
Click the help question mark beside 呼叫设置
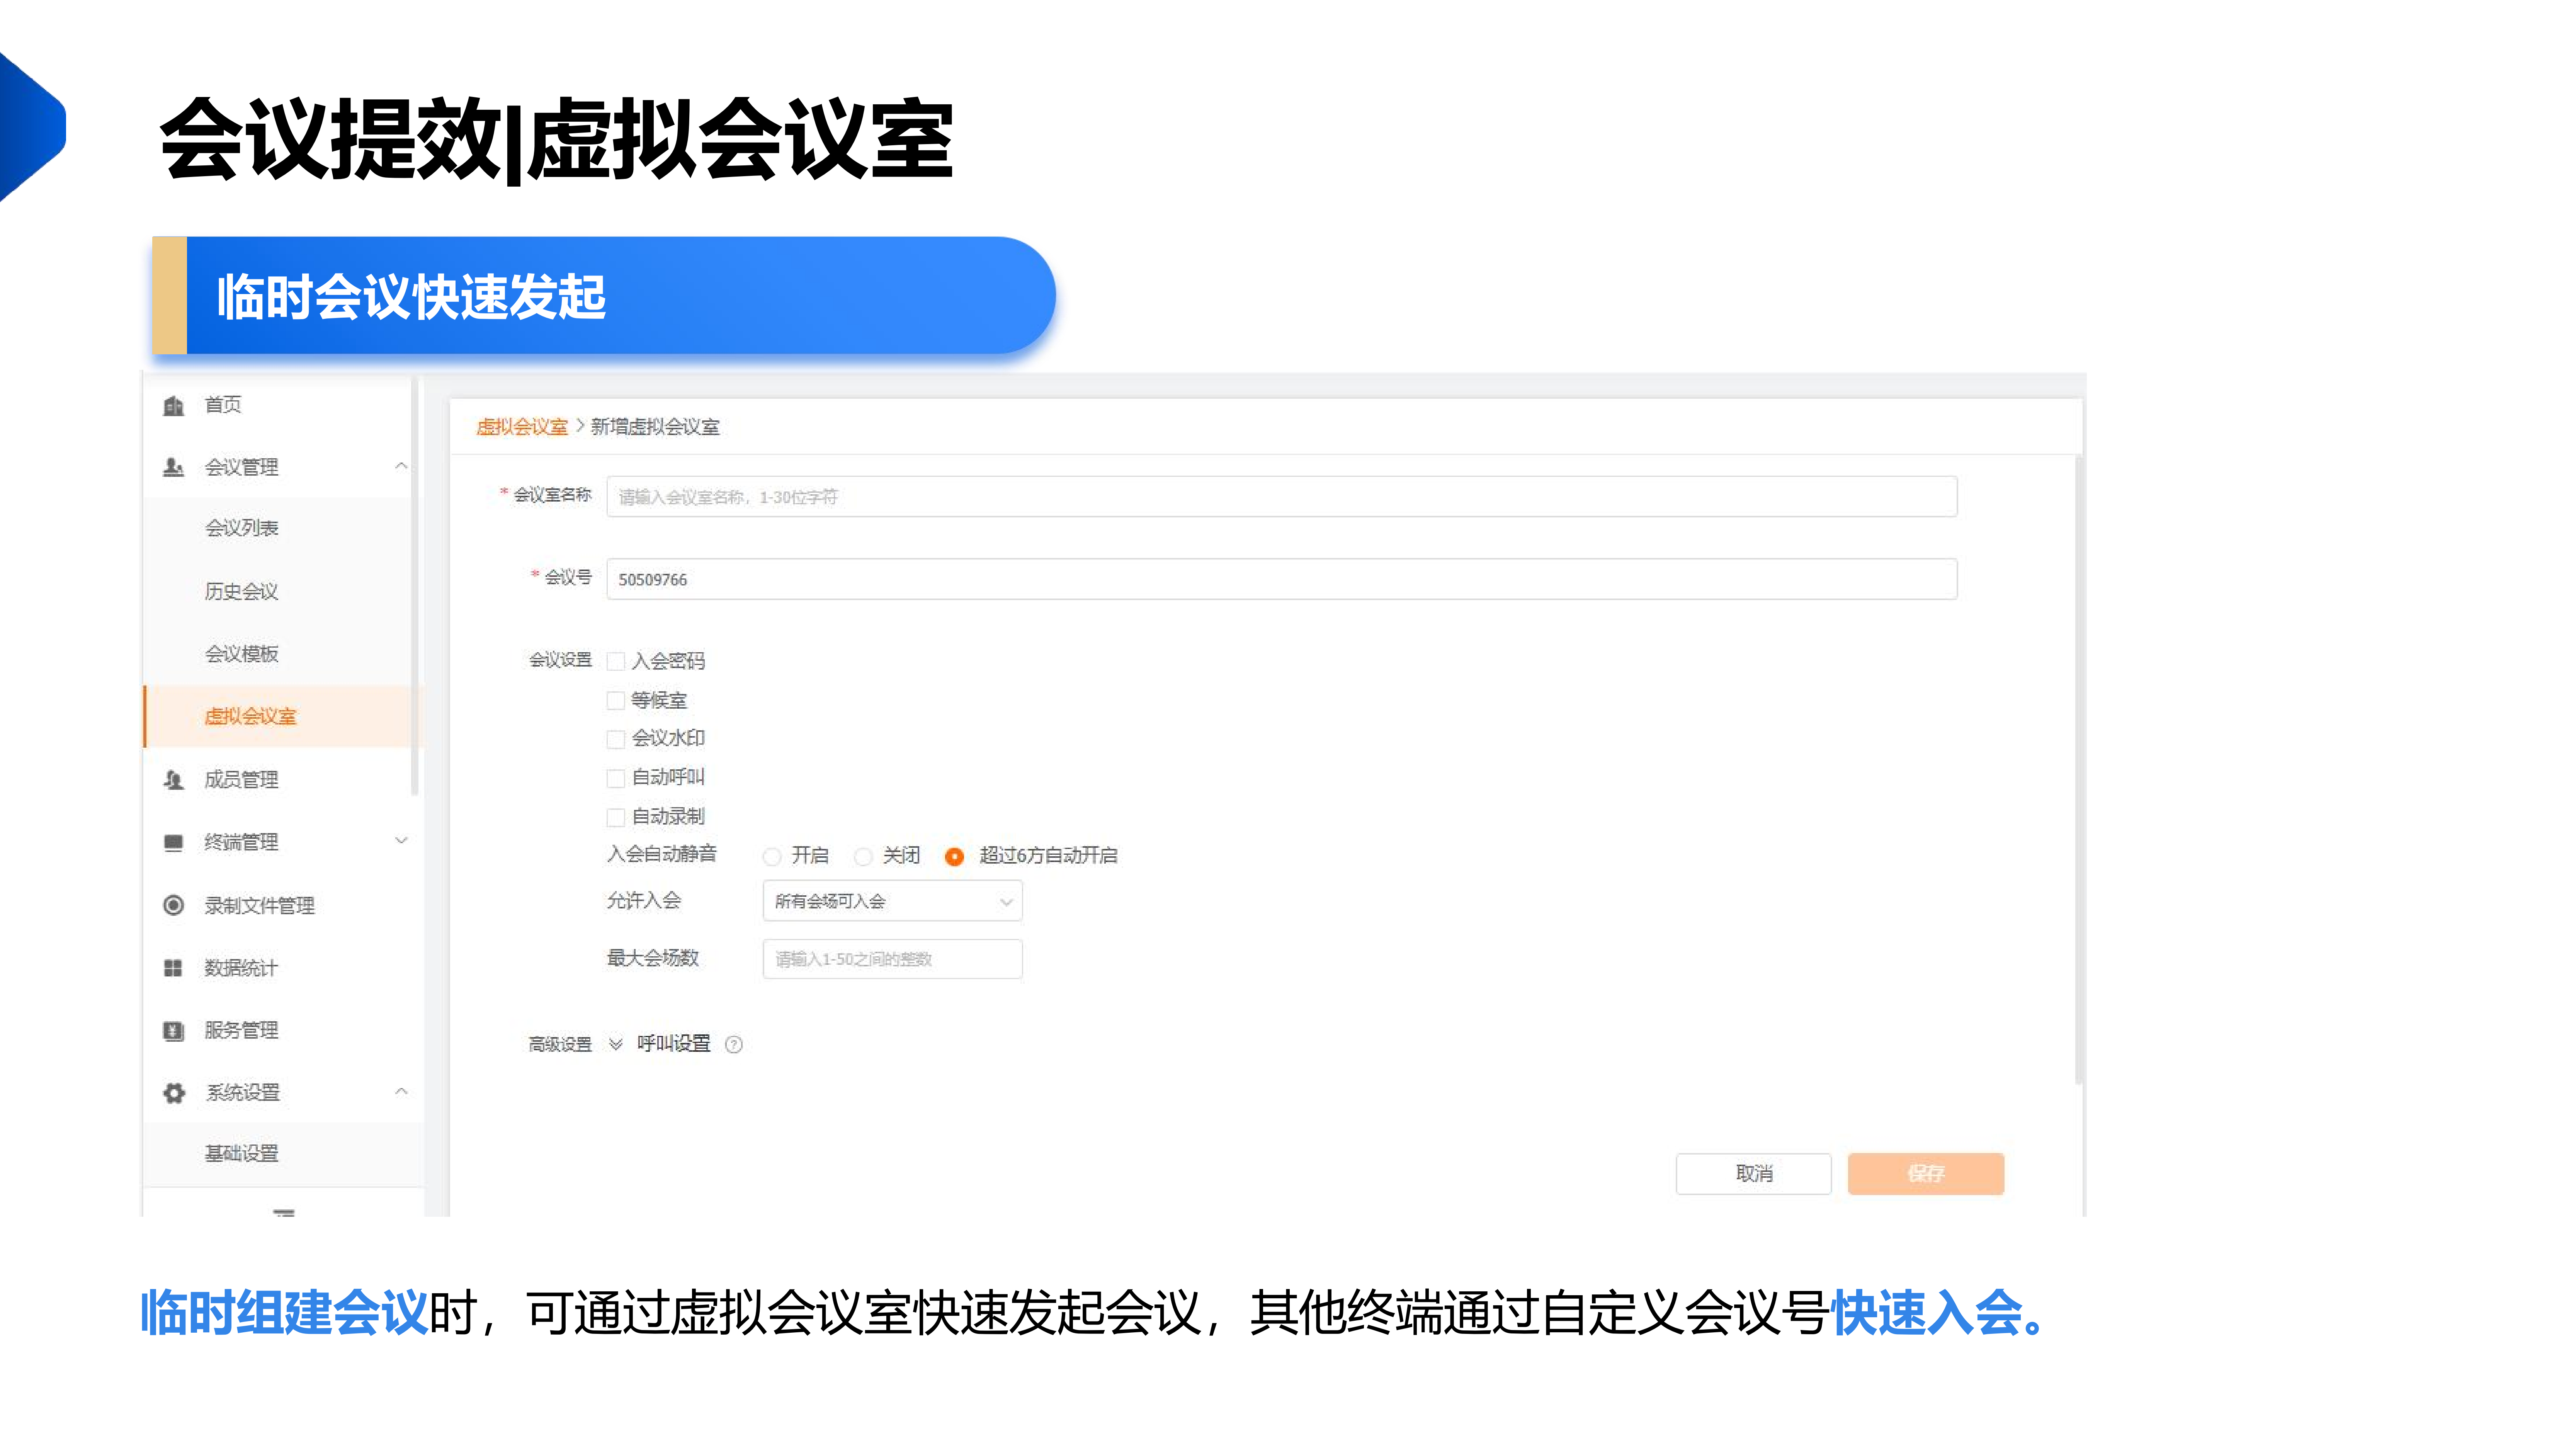tap(734, 1045)
